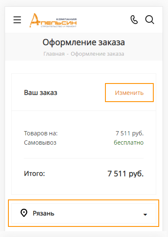
Task: Click the Ваш заказ heading
Action: coord(41,92)
